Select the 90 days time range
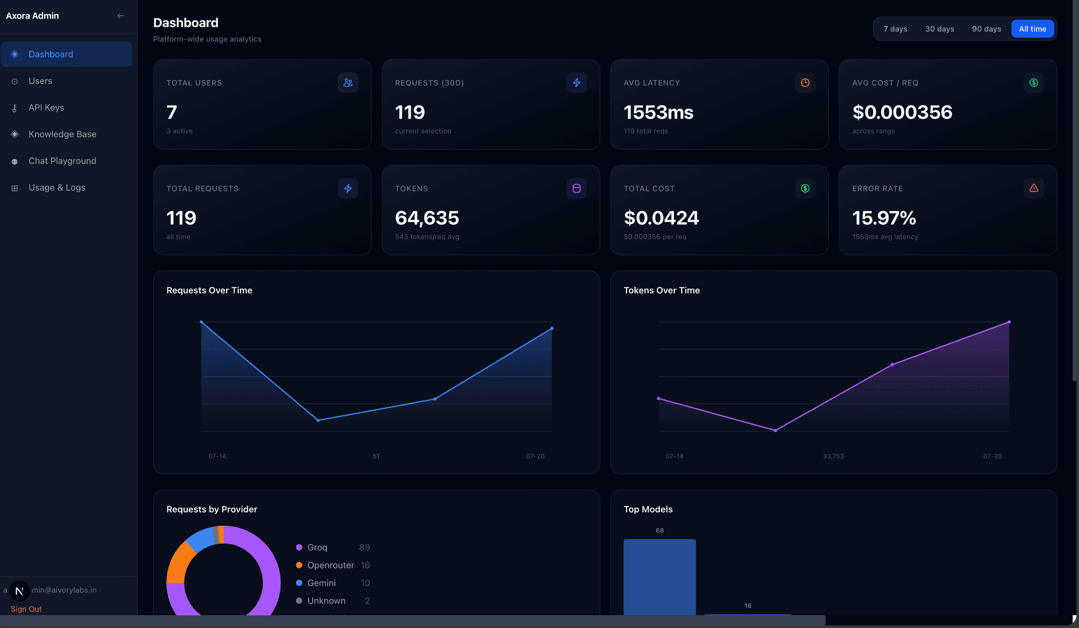Viewport: 1079px width, 628px height. point(986,29)
